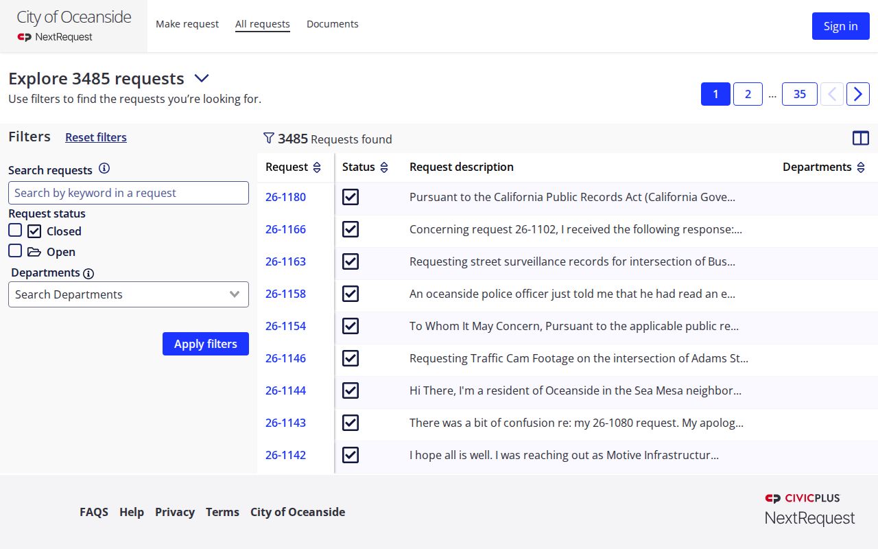The width and height of the screenshot is (878, 549).
Task: Click description starting 'Hi There, I'm a resident'
Action: [576, 390]
